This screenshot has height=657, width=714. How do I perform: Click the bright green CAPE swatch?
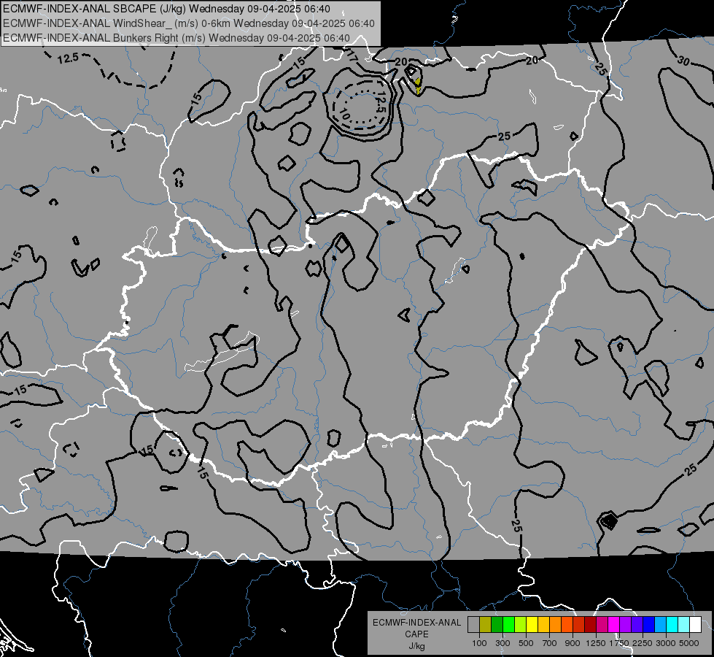[x=508, y=625]
